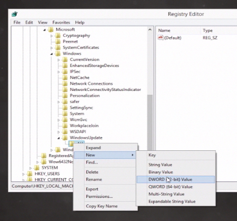Click the SettingSync folder icon
Image resolution: width=237 pixels, height=221 pixels.
[65, 108]
